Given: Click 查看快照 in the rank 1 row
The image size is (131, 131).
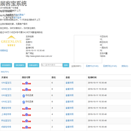Looking at the screenshot, I should pyautogui.click(x=70, y=120).
